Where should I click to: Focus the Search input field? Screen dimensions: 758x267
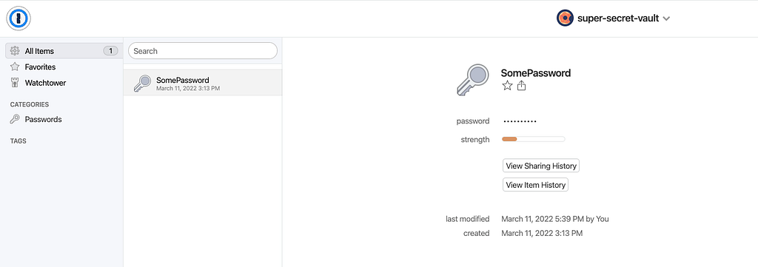[203, 51]
